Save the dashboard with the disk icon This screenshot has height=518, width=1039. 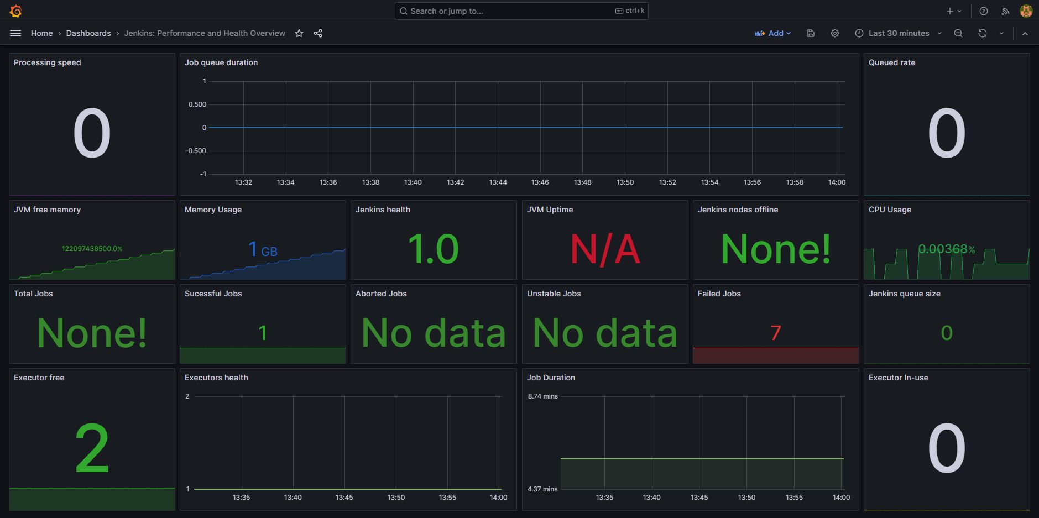[x=811, y=33]
